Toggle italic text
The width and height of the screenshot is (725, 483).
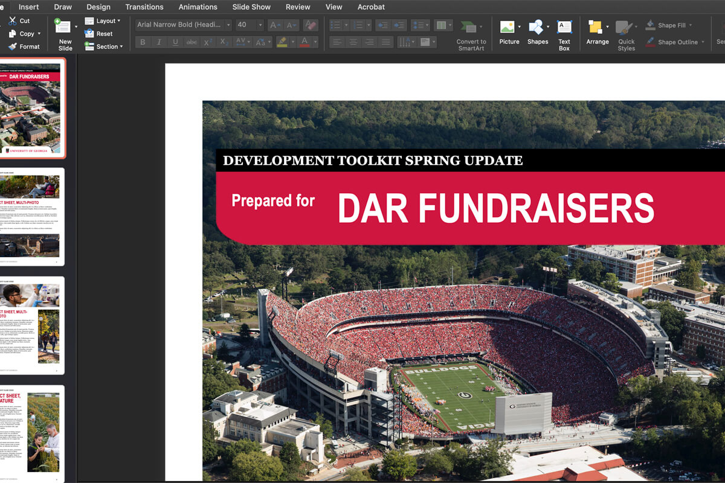tap(159, 42)
